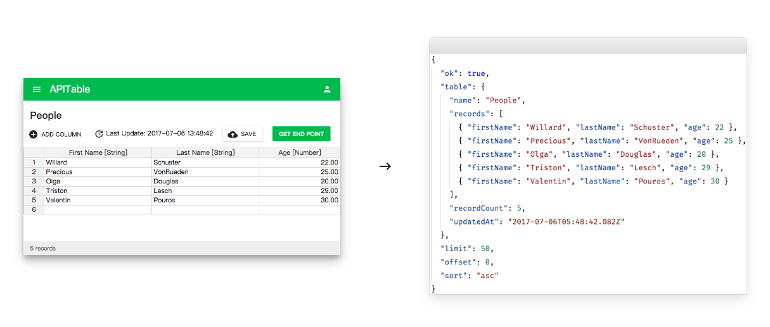Open the hamburger menu in APITable
This screenshot has height=327, width=770.
pos(36,89)
